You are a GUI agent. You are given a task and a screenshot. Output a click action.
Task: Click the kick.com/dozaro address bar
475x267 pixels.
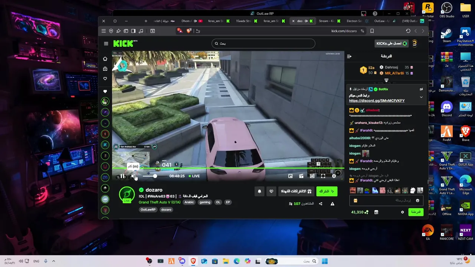coord(344,31)
